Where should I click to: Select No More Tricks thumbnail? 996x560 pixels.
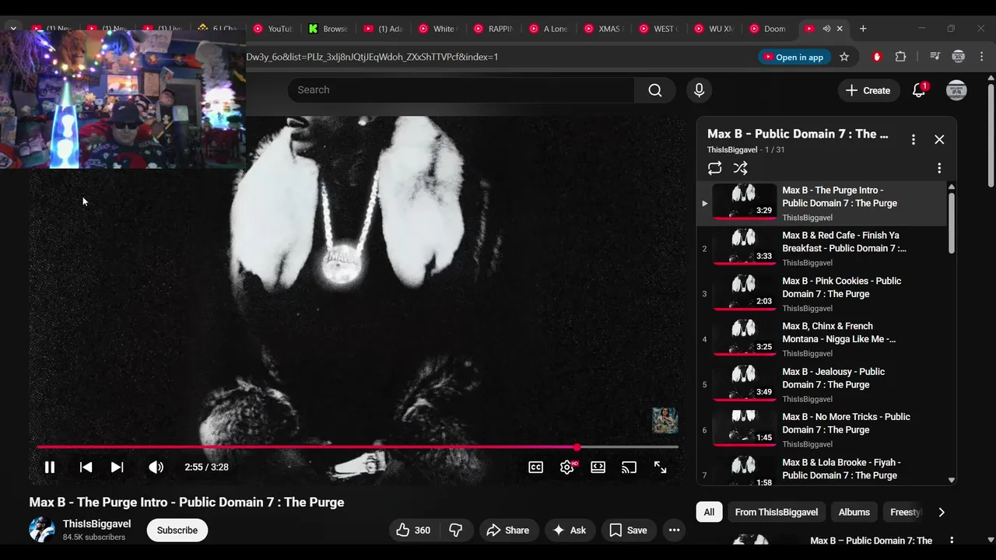744,428
